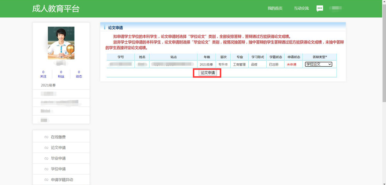Open 申请学籍异动 in the sidebar
The image size is (386, 185).
(62, 180)
